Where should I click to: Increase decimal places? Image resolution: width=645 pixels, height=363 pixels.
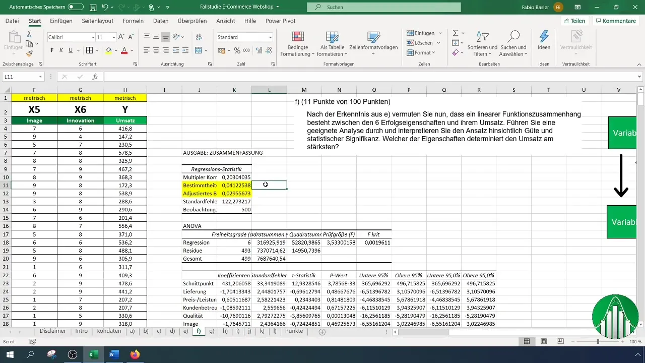point(259,50)
